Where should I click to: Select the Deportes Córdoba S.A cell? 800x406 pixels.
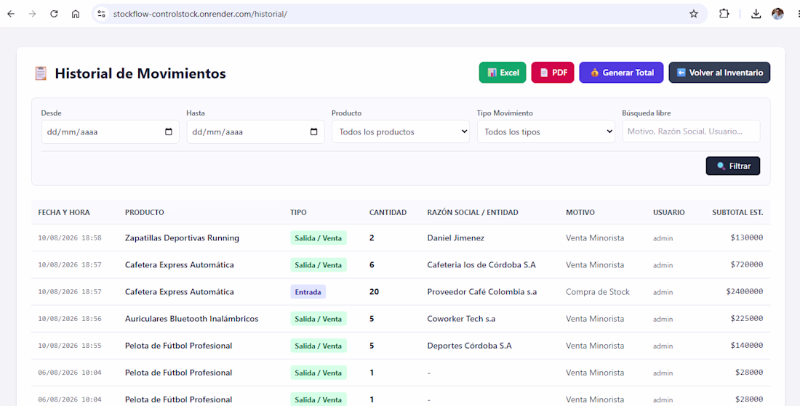(469, 346)
